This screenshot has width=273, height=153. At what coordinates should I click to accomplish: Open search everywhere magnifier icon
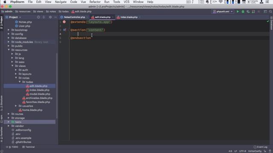click(x=270, y=11)
